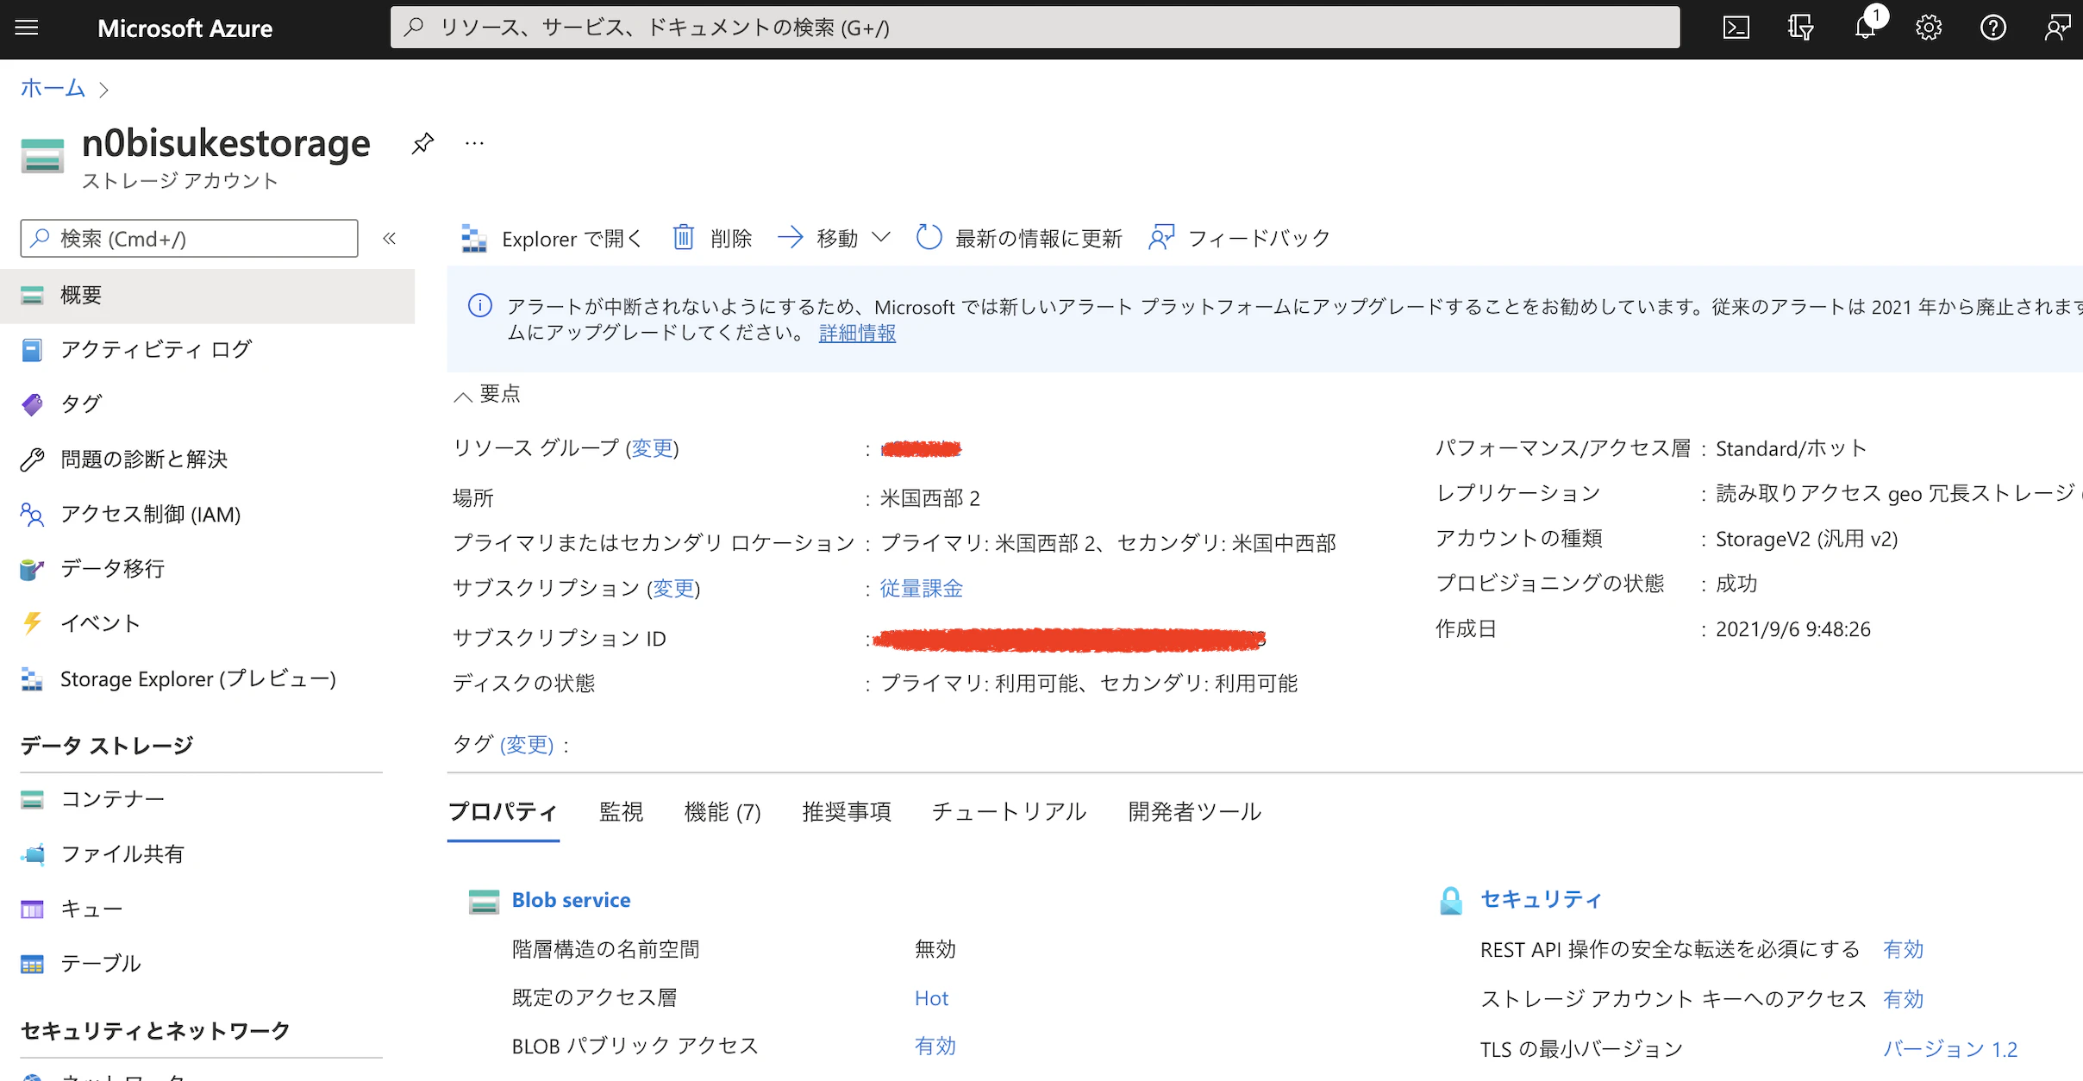
Task: Click top bar feedback person icon
Action: point(2057,28)
